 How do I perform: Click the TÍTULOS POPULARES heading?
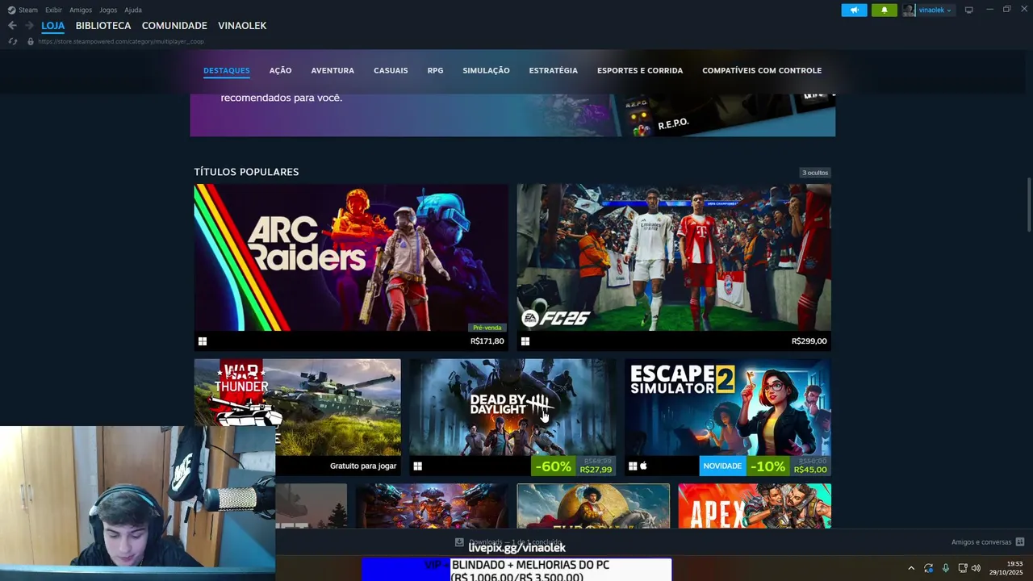pos(246,172)
